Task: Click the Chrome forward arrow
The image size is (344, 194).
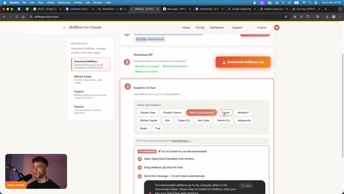Action: pyautogui.click(x=10, y=17)
